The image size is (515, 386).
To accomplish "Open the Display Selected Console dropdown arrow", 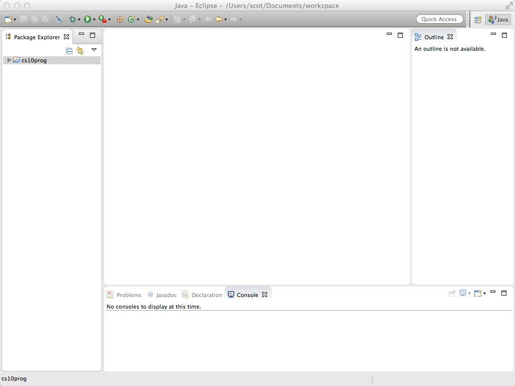I will [469, 294].
